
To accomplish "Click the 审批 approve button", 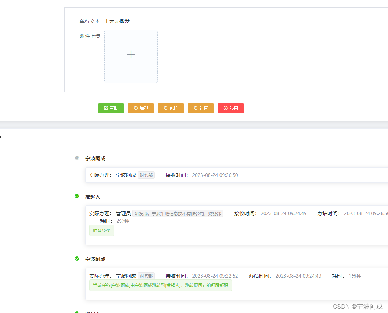I will click(x=111, y=108).
